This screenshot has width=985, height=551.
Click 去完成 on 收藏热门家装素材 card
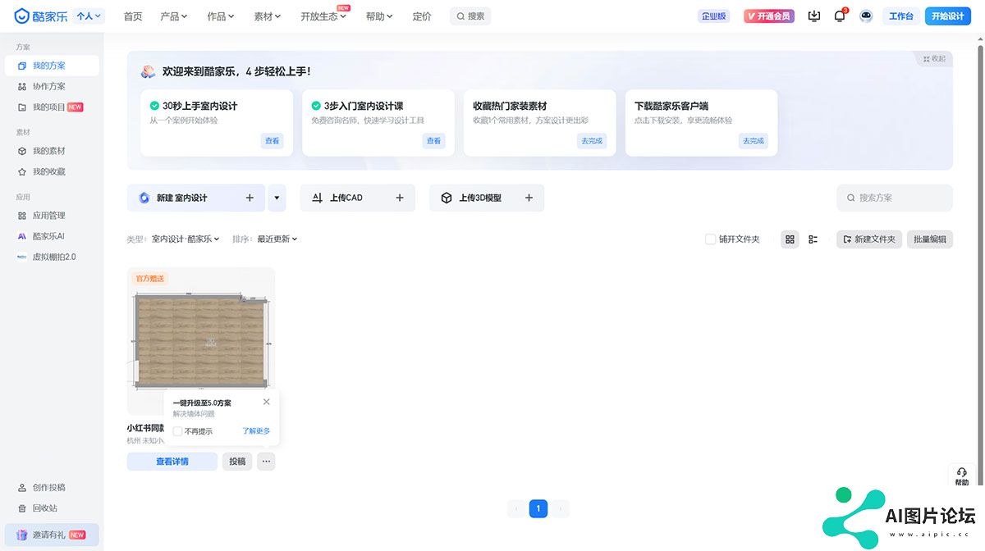point(592,141)
